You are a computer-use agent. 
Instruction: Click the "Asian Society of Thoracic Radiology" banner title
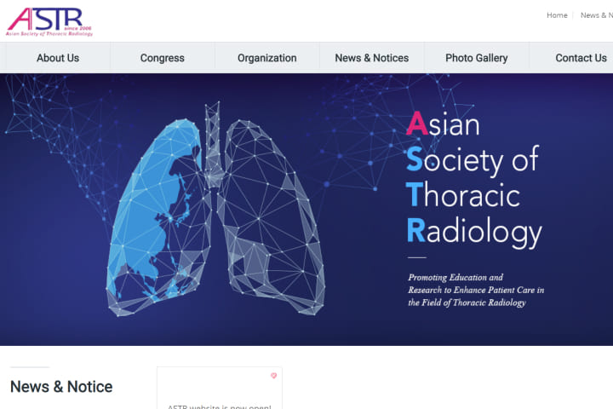pos(474,179)
